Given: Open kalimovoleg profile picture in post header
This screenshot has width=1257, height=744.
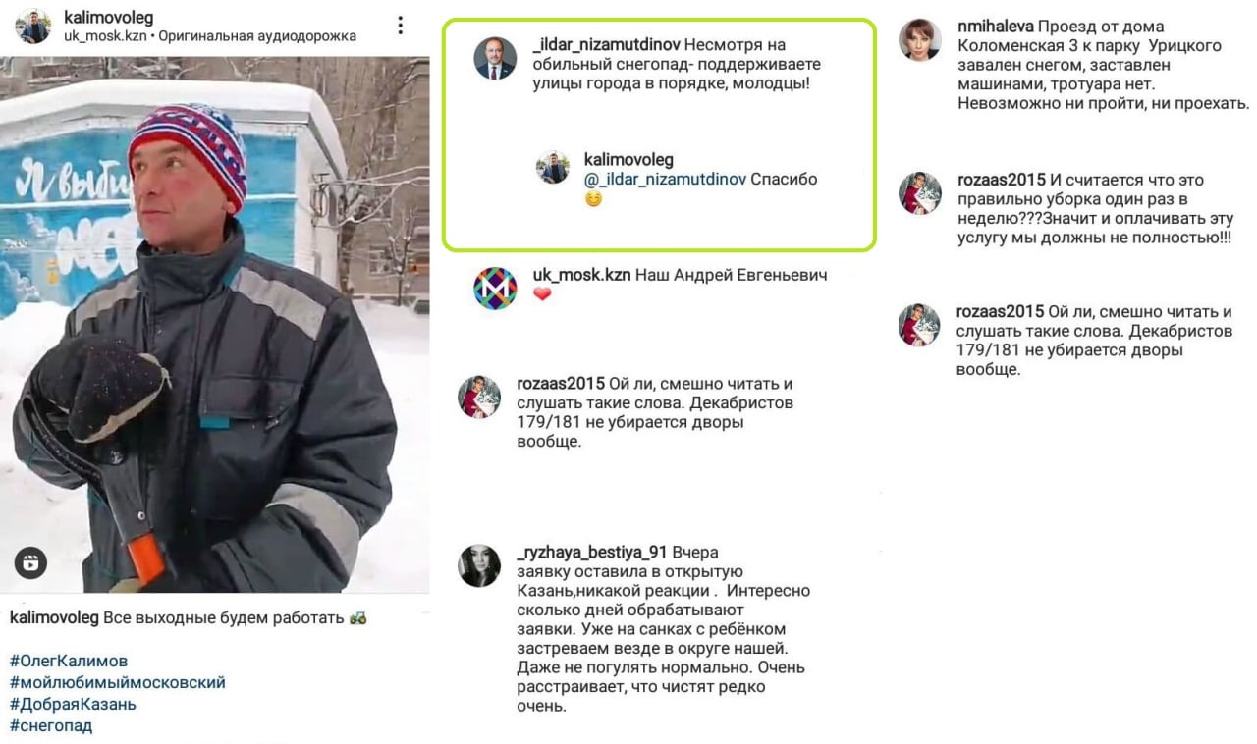Looking at the screenshot, I should point(32,27).
